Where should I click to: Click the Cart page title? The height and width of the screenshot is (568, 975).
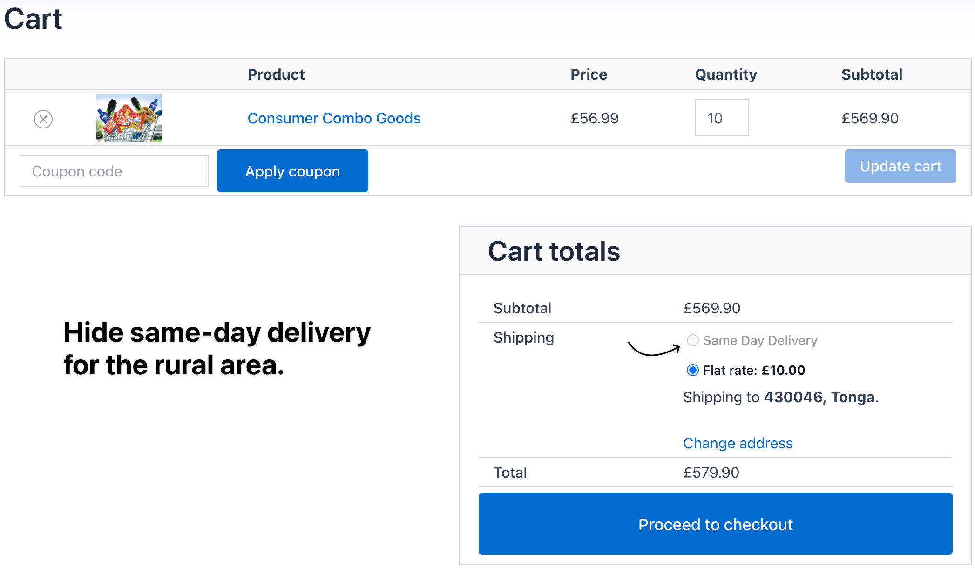(x=33, y=19)
